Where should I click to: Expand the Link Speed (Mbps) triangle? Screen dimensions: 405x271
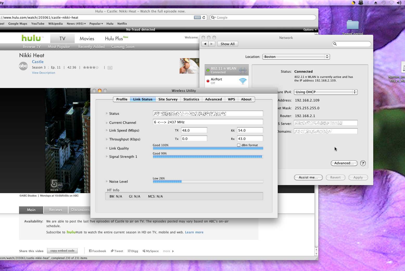coord(107,130)
